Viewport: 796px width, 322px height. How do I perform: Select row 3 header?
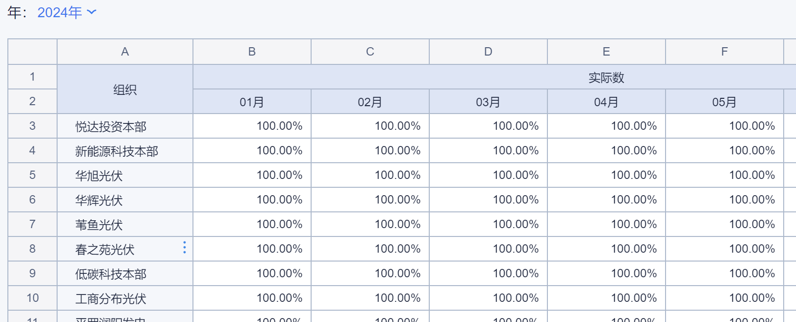[32, 126]
